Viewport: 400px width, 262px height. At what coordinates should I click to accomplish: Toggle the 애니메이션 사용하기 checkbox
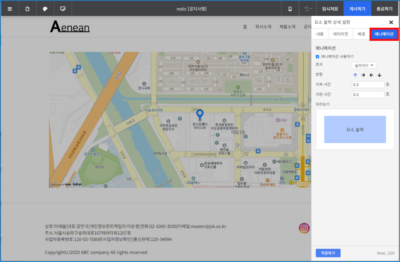[x=317, y=56]
